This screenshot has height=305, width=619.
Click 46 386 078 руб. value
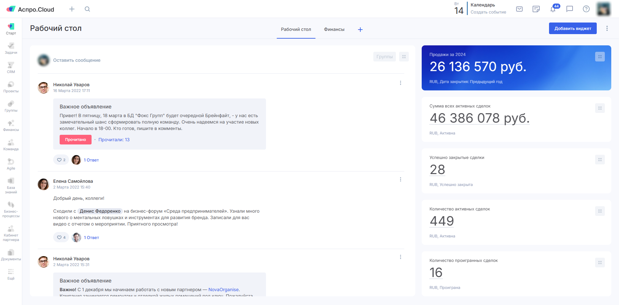point(480,118)
